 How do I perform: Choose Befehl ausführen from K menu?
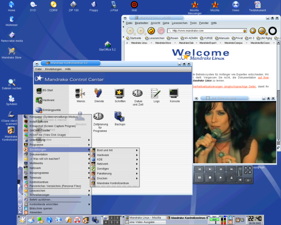[57, 200]
